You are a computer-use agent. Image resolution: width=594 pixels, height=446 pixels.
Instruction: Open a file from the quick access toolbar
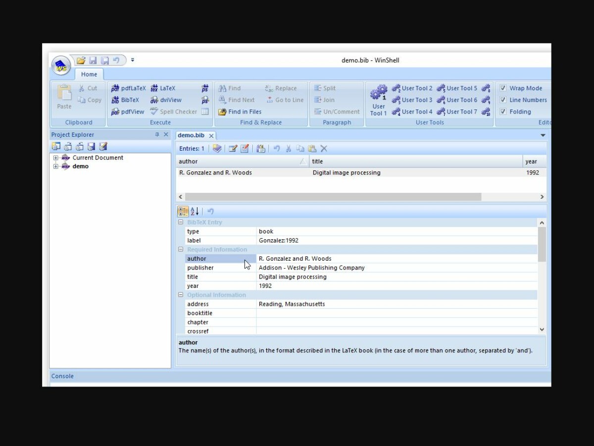click(x=81, y=60)
